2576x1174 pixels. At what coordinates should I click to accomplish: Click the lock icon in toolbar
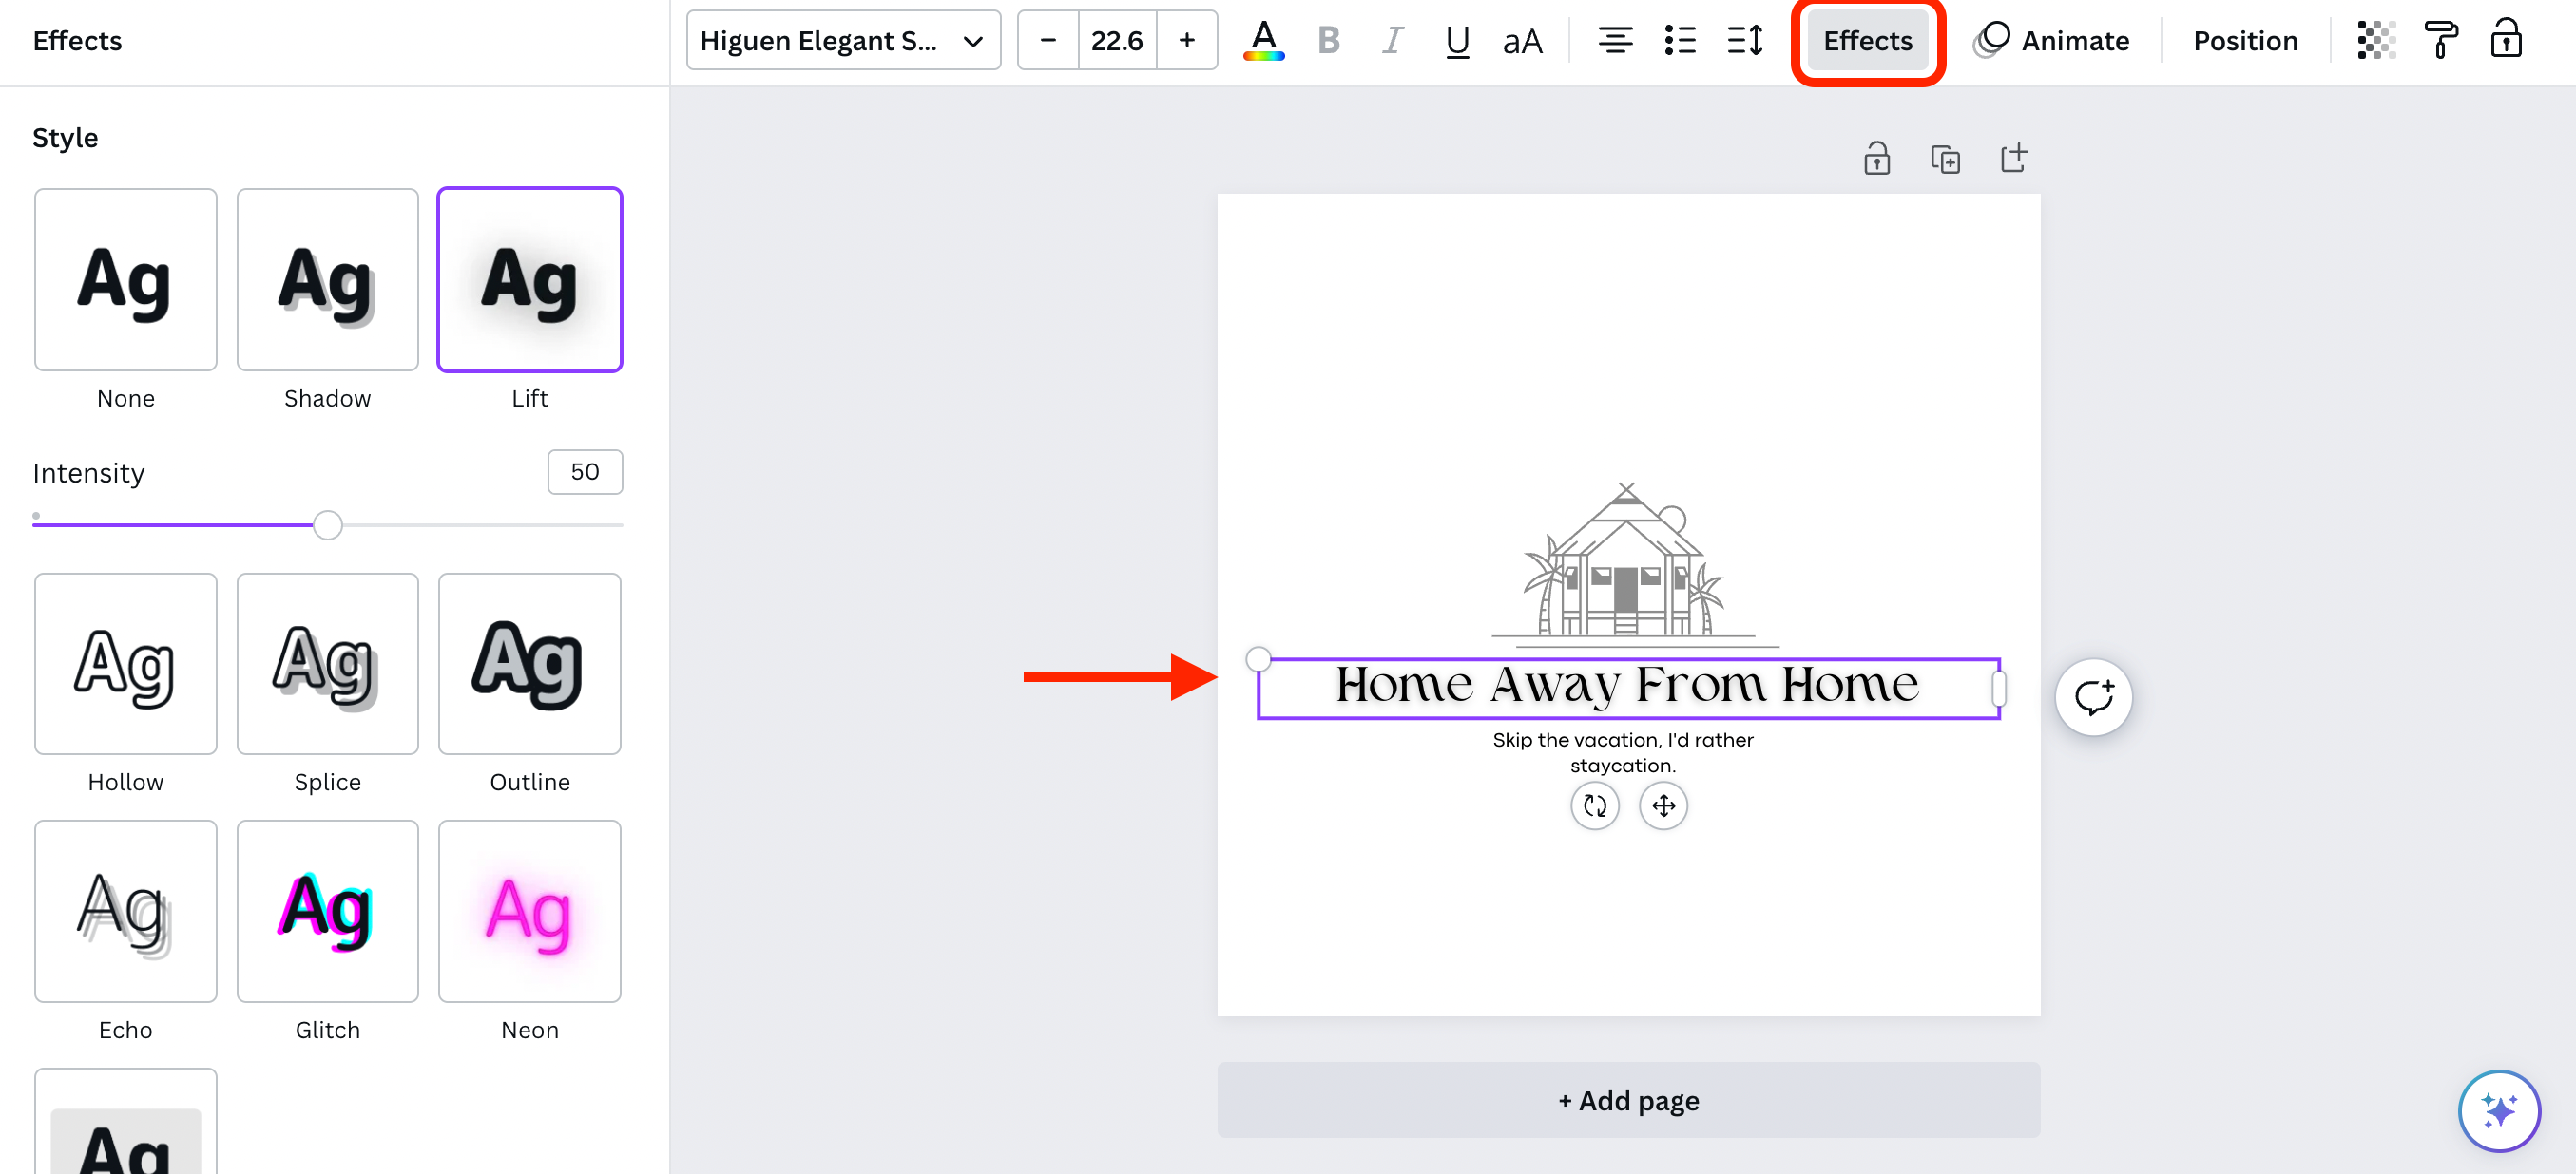pyautogui.click(x=2505, y=40)
